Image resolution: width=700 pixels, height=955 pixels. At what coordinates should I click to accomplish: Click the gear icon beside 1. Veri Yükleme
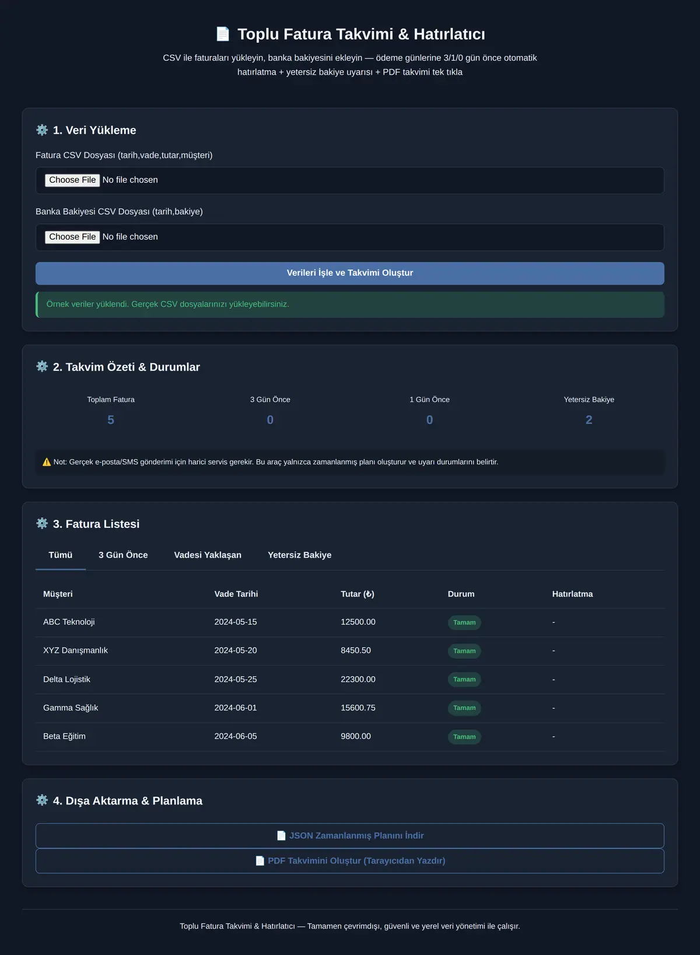pyautogui.click(x=42, y=130)
